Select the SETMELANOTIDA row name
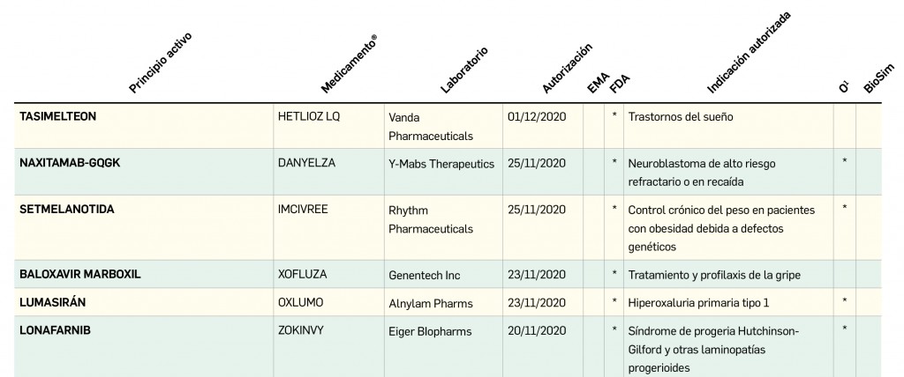This screenshot has width=904, height=377. pyautogui.click(x=67, y=209)
